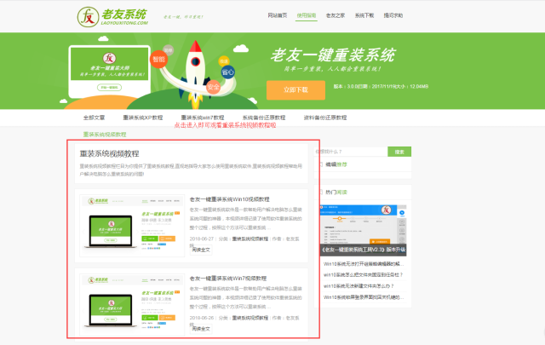Click the Win10 video tutorial thumbnail
This screenshot has width=545, height=345.
click(132, 226)
